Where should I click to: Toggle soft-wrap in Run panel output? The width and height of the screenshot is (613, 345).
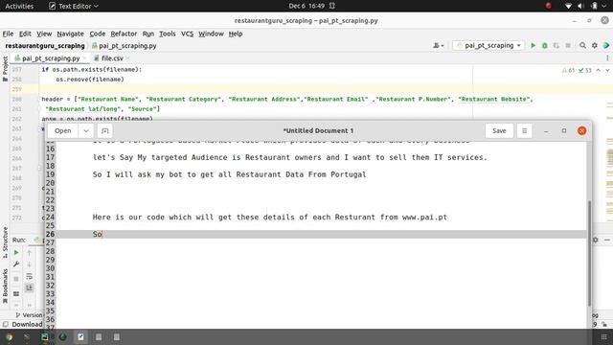[29, 277]
